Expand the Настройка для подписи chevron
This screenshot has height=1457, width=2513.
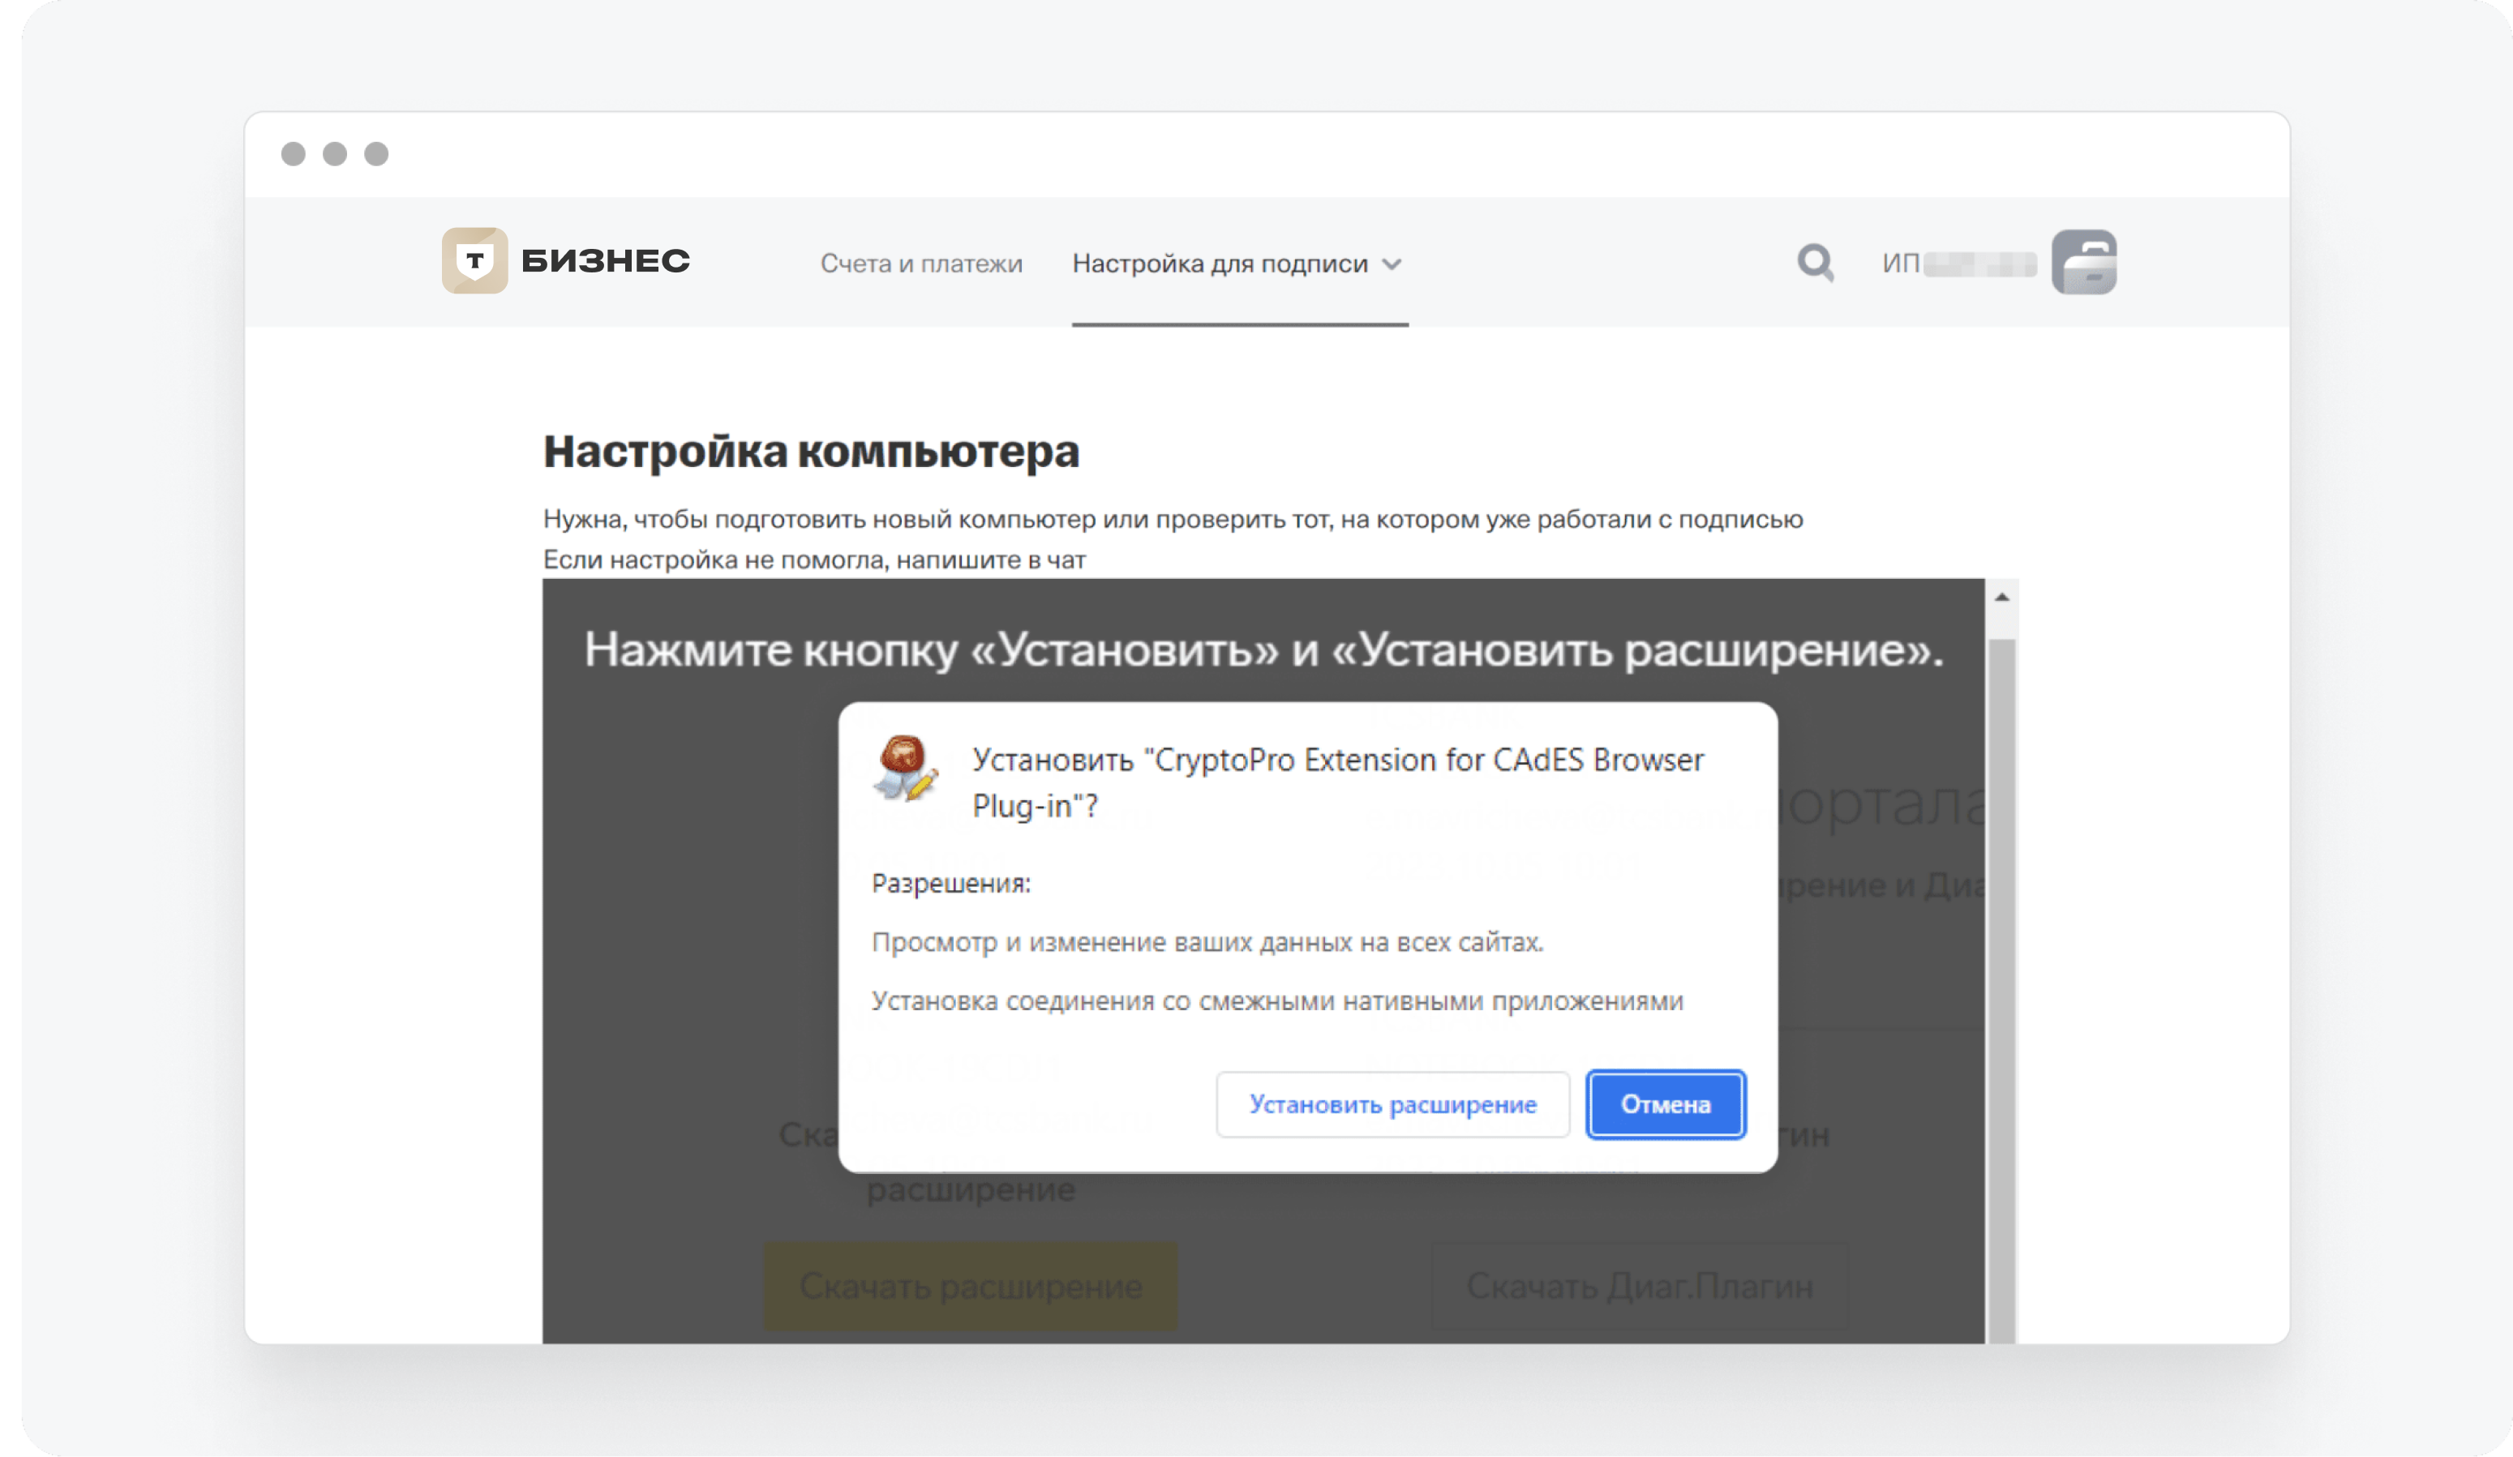[x=1392, y=264]
